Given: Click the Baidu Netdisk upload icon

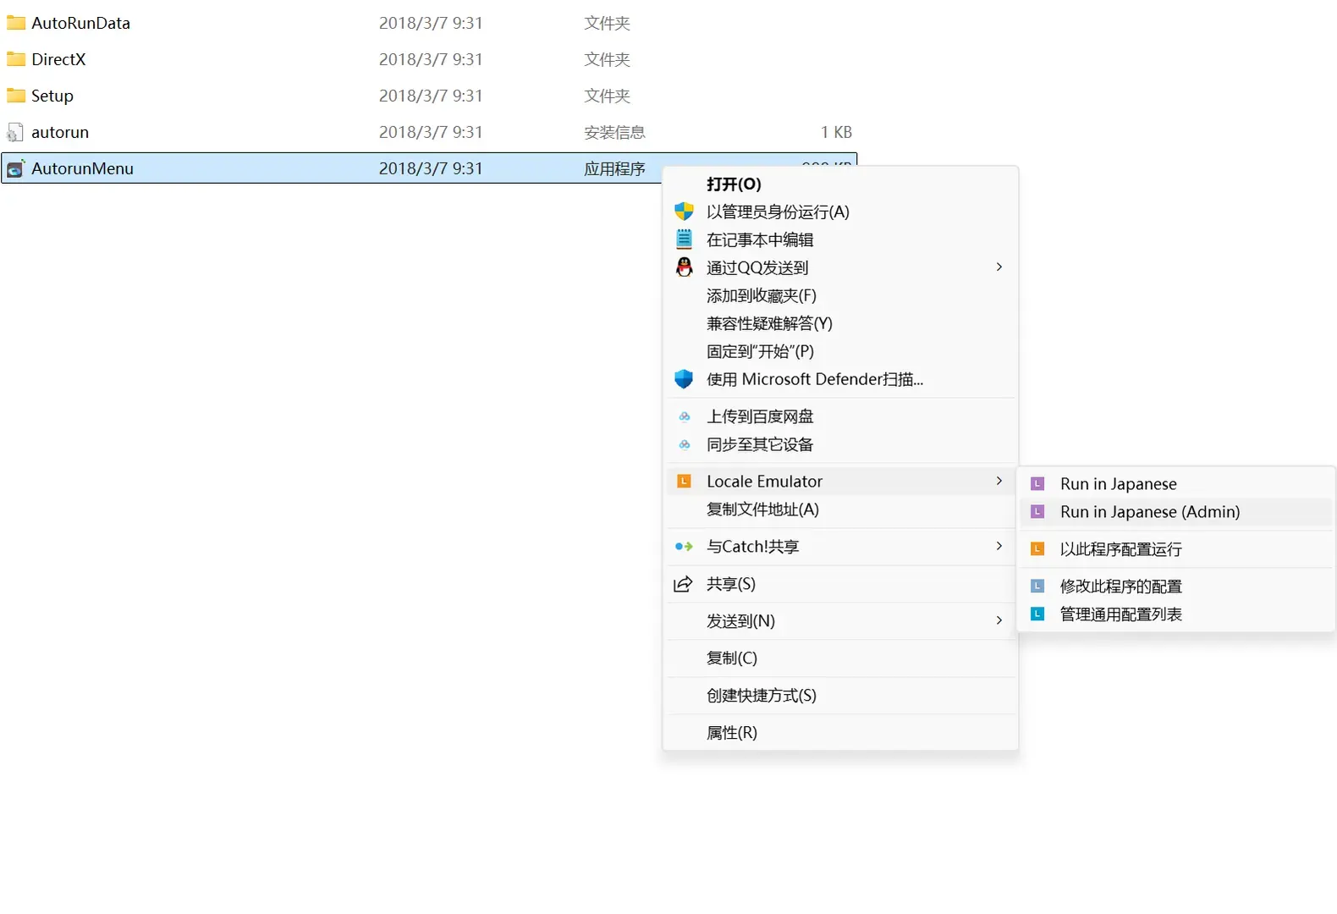Looking at the screenshot, I should [x=685, y=416].
